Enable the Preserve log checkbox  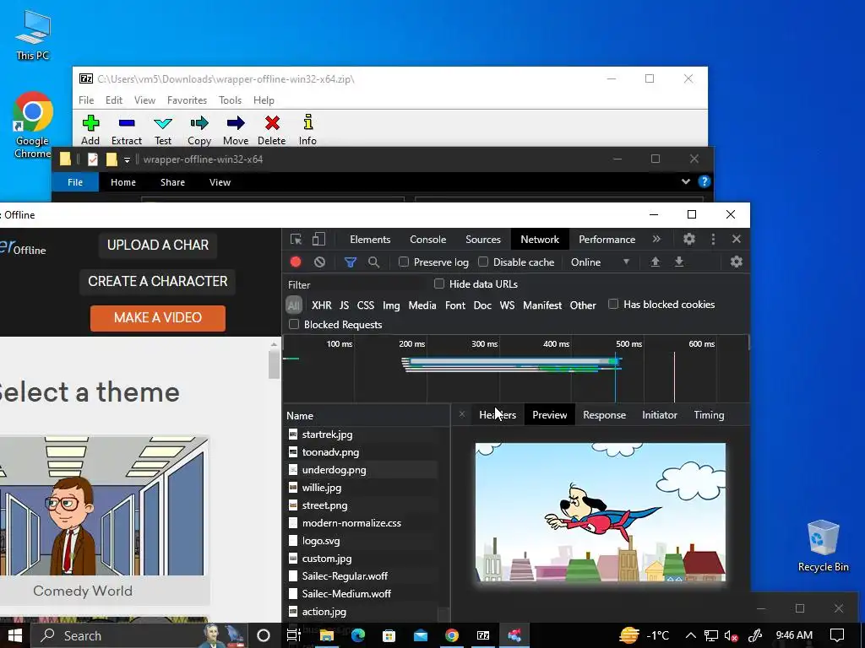click(x=404, y=262)
